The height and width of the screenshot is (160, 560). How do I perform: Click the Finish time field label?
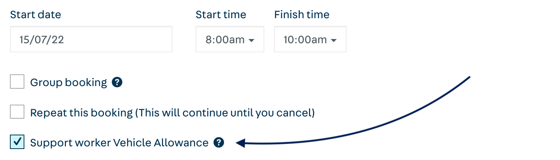(x=302, y=15)
